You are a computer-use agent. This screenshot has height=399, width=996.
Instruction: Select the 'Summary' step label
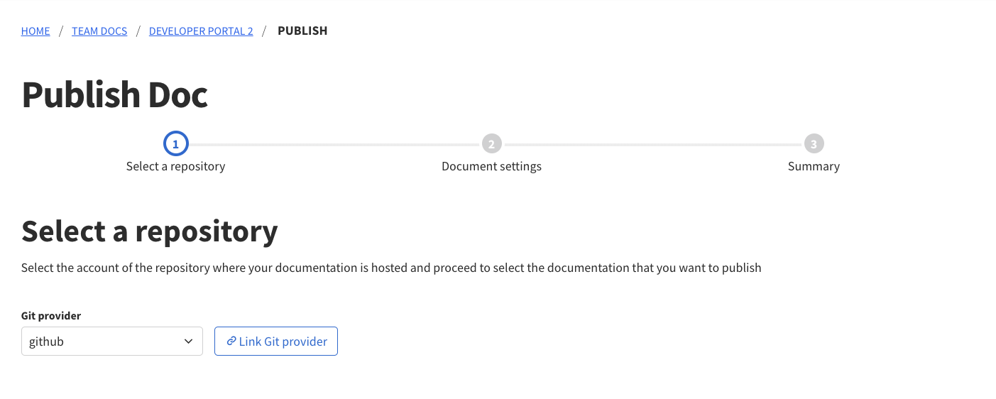(814, 166)
